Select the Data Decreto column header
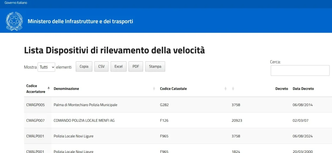This screenshot has width=332, height=153. click(303, 89)
